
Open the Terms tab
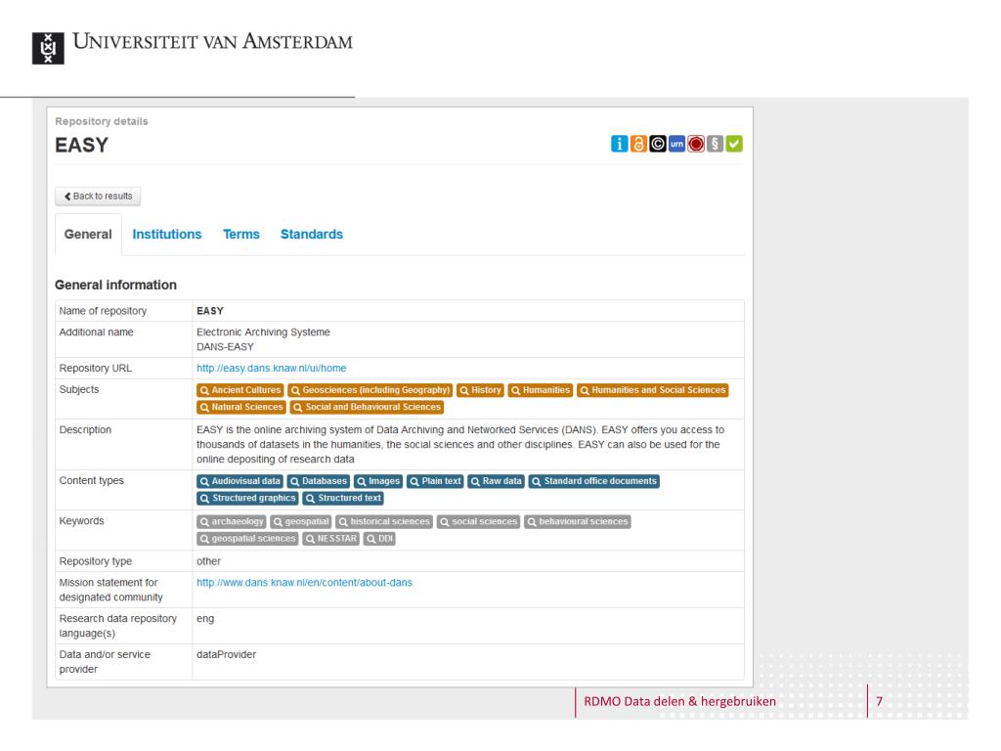(x=240, y=235)
